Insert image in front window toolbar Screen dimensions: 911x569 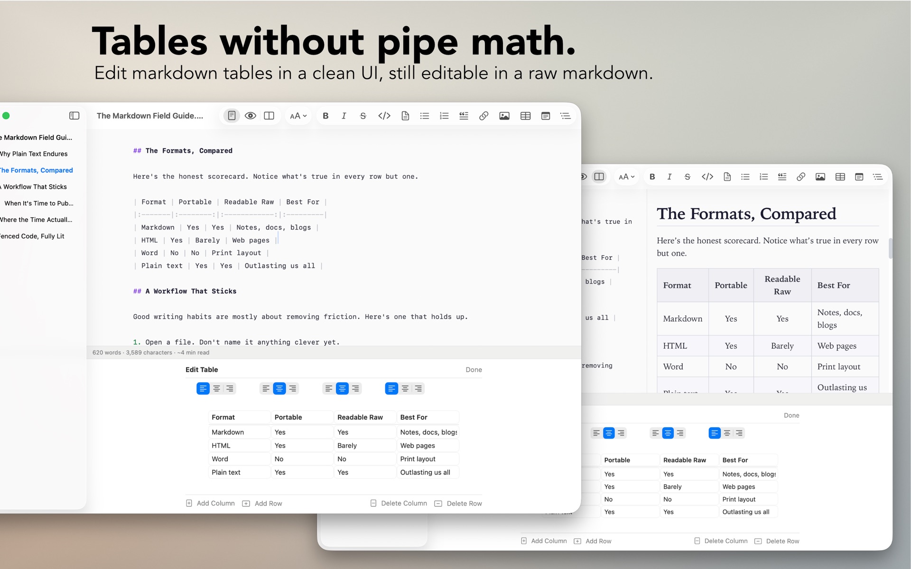504,116
